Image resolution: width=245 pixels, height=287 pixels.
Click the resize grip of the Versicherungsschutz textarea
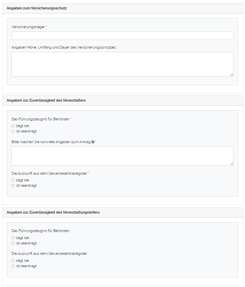point(232,75)
